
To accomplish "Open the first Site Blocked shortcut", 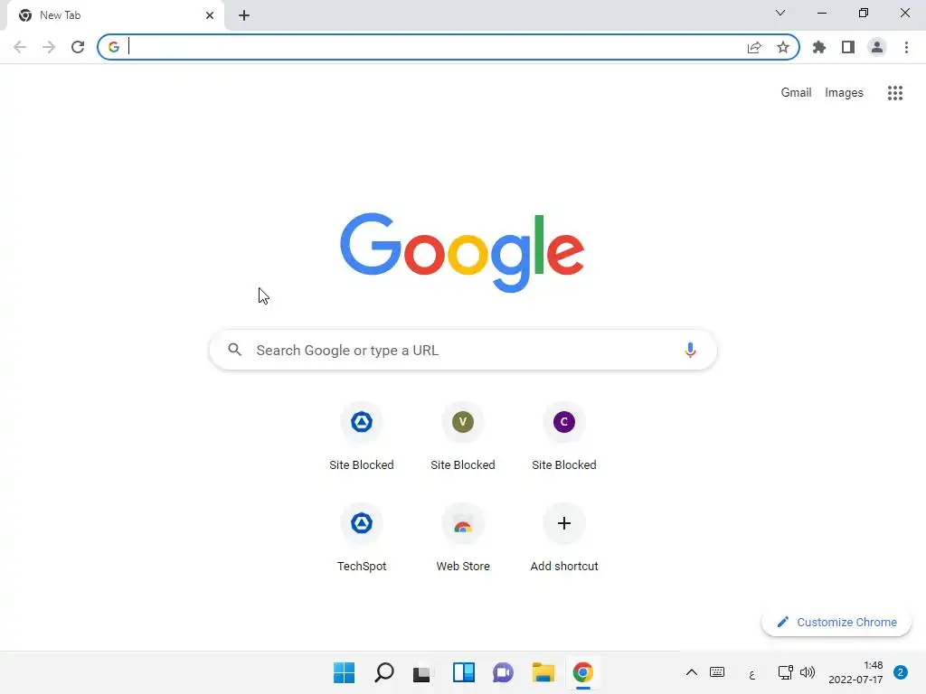I will (362, 436).
